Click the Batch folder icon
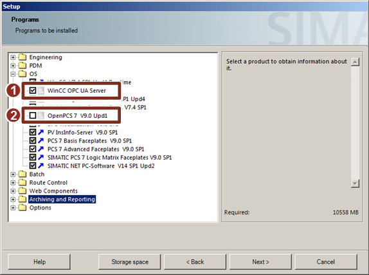Screen dimensions: 369x275 tap(22, 174)
